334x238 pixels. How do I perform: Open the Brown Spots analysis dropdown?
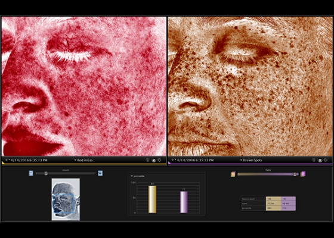(251, 160)
